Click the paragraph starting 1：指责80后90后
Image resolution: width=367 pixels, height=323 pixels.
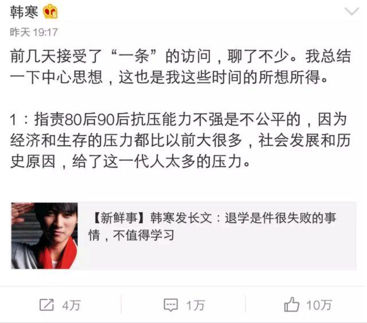(181, 140)
